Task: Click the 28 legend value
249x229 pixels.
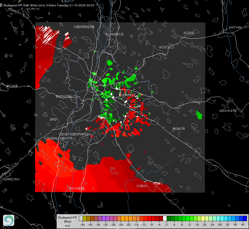Action: (x=220, y=225)
